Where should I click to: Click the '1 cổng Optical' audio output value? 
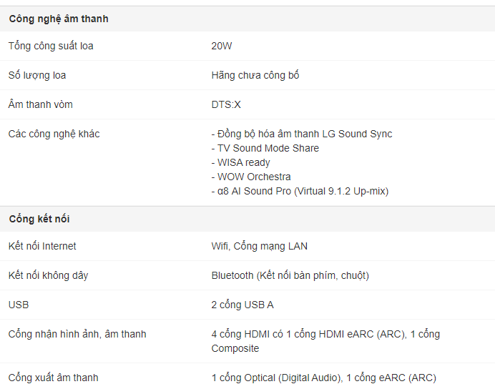(324, 378)
